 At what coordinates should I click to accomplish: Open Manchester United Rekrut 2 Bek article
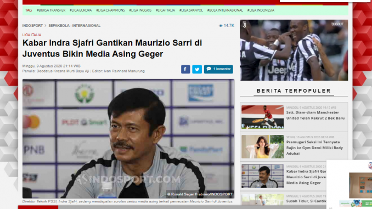(x=315, y=115)
